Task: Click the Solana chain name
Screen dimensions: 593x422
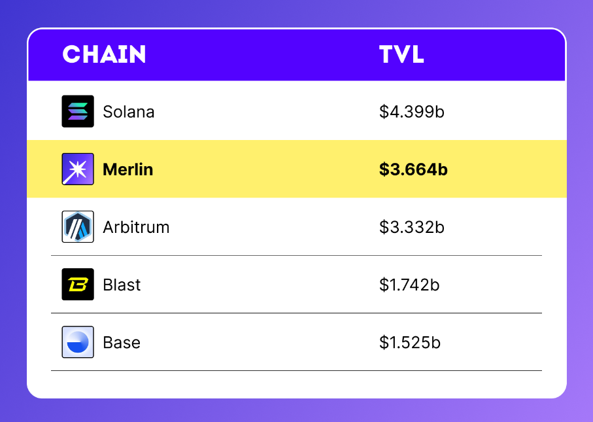Action: pos(129,112)
